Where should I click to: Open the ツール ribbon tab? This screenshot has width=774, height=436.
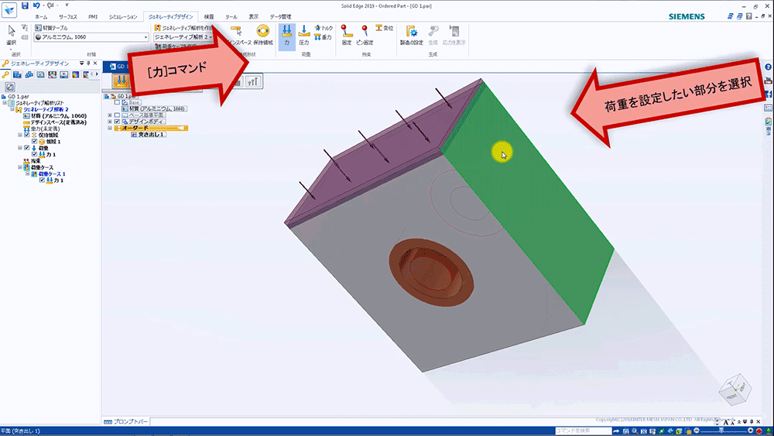click(x=231, y=17)
